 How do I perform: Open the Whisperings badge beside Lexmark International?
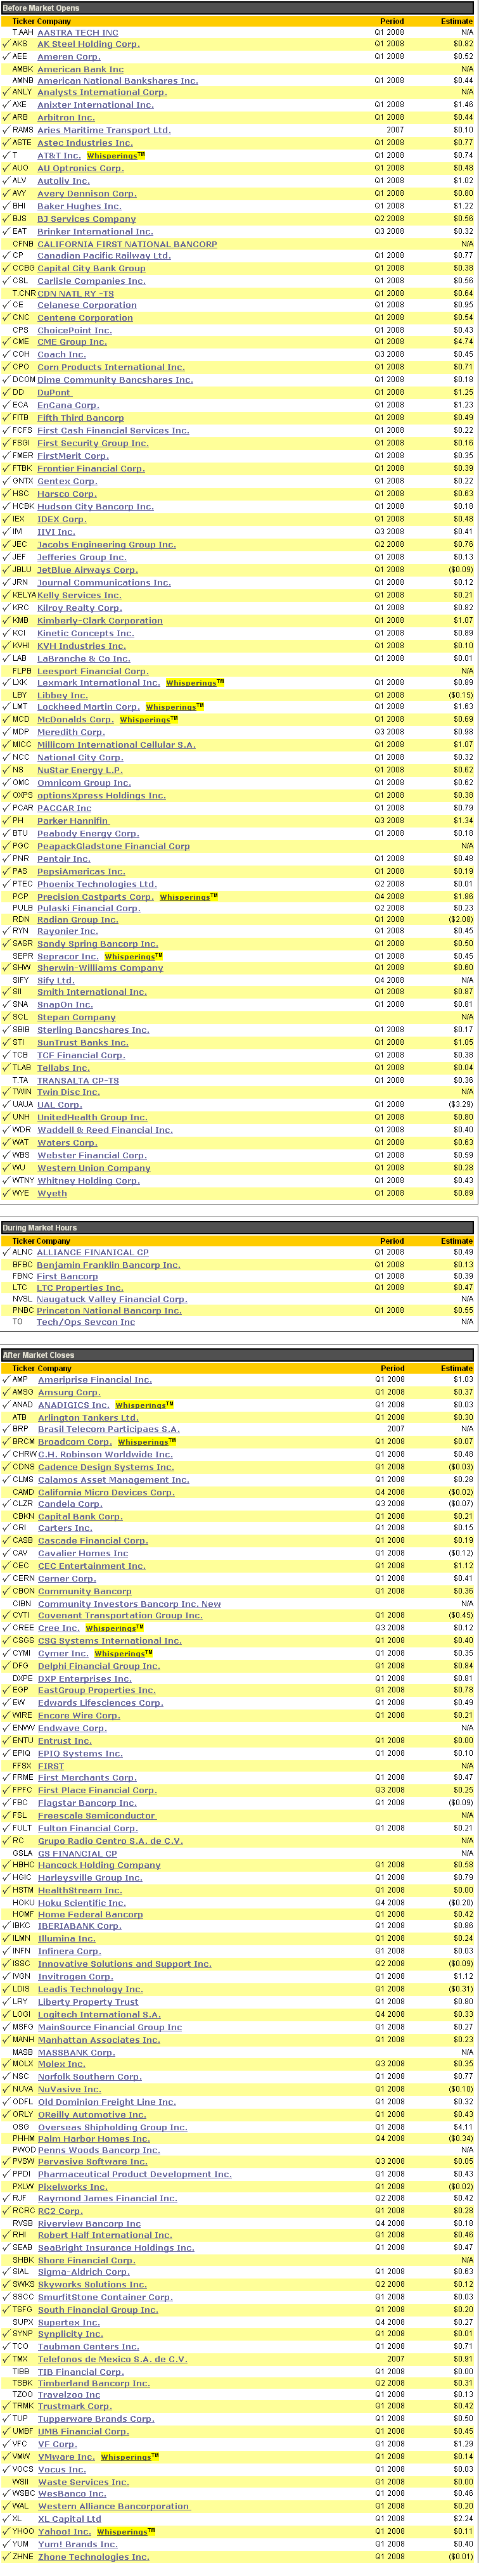point(195,682)
